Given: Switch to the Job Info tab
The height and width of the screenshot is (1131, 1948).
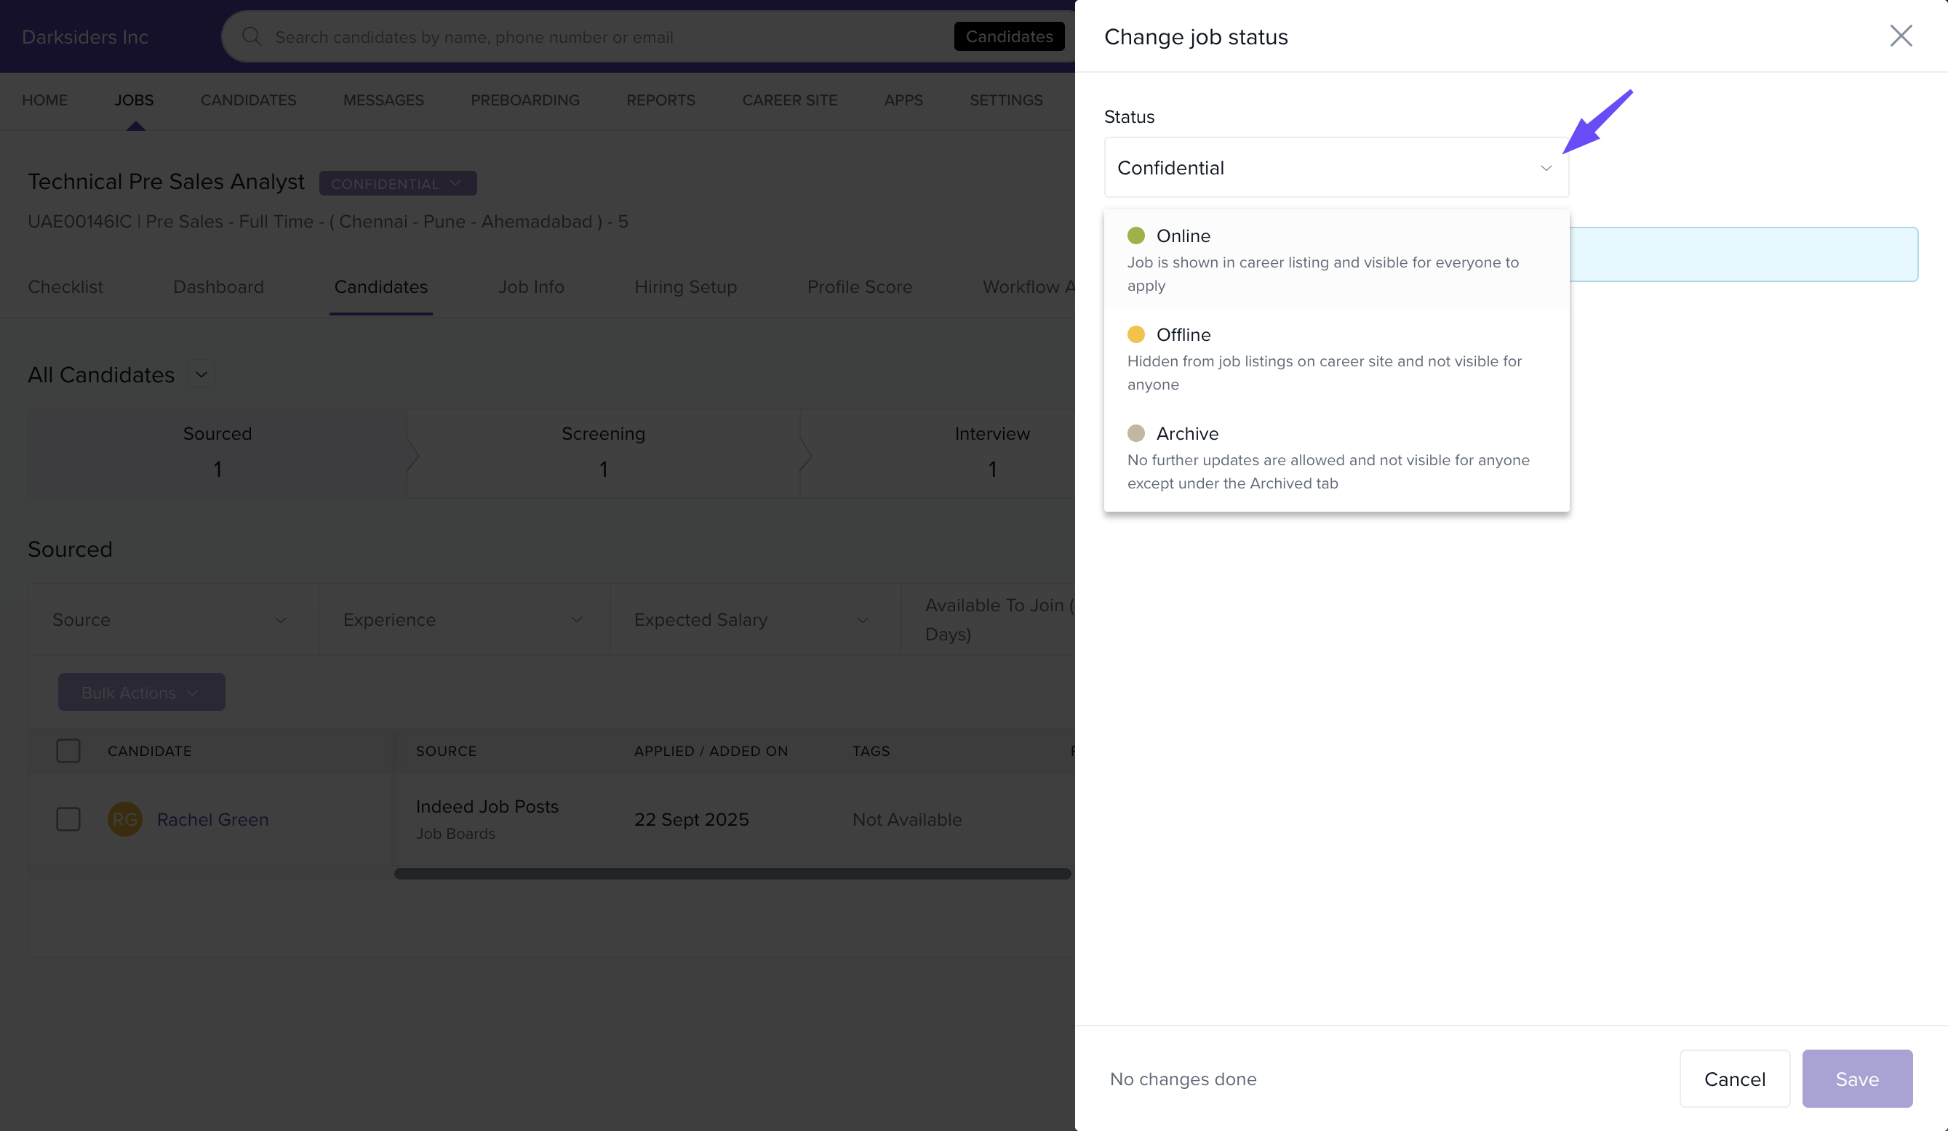Looking at the screenshot, I should tap(530, 286).
